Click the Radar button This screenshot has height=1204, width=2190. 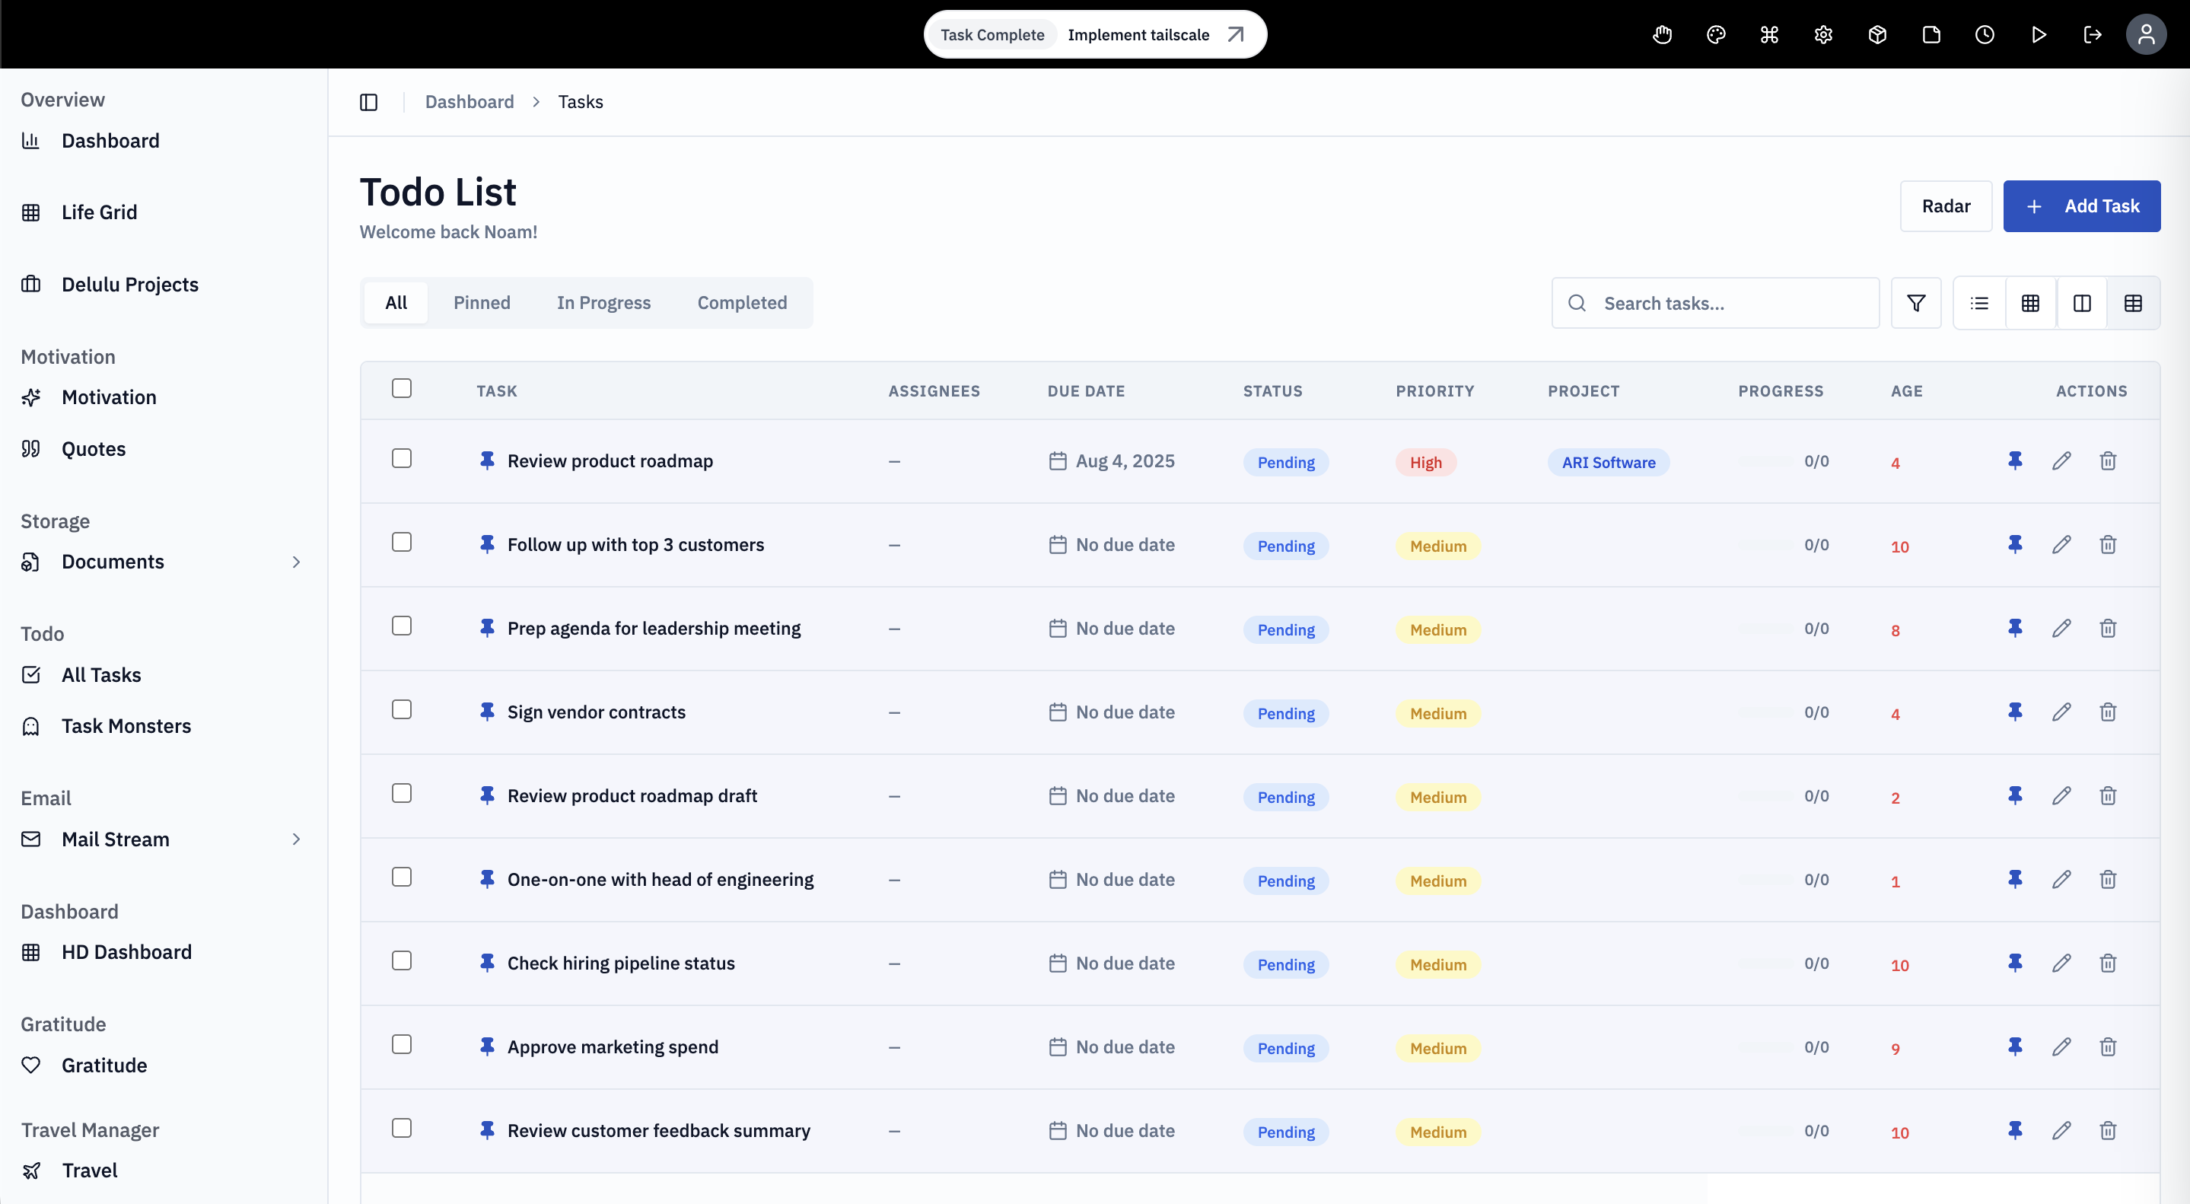click(x=1946, y=205)
